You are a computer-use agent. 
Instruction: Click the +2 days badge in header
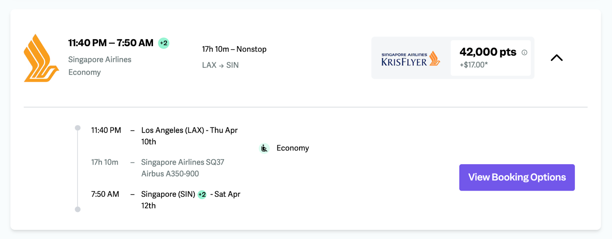(x=164, y=43)
